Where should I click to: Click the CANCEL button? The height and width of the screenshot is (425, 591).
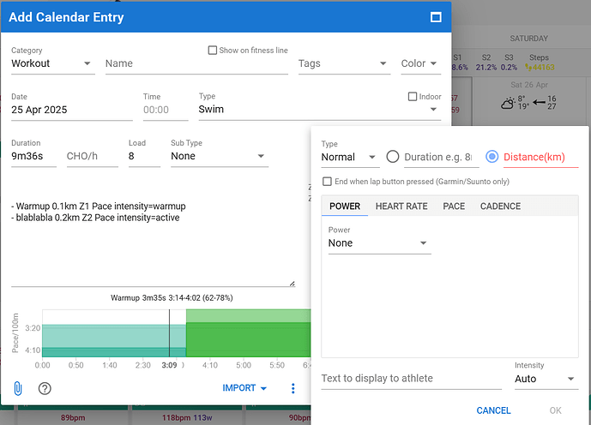click(x=493, y=410)
